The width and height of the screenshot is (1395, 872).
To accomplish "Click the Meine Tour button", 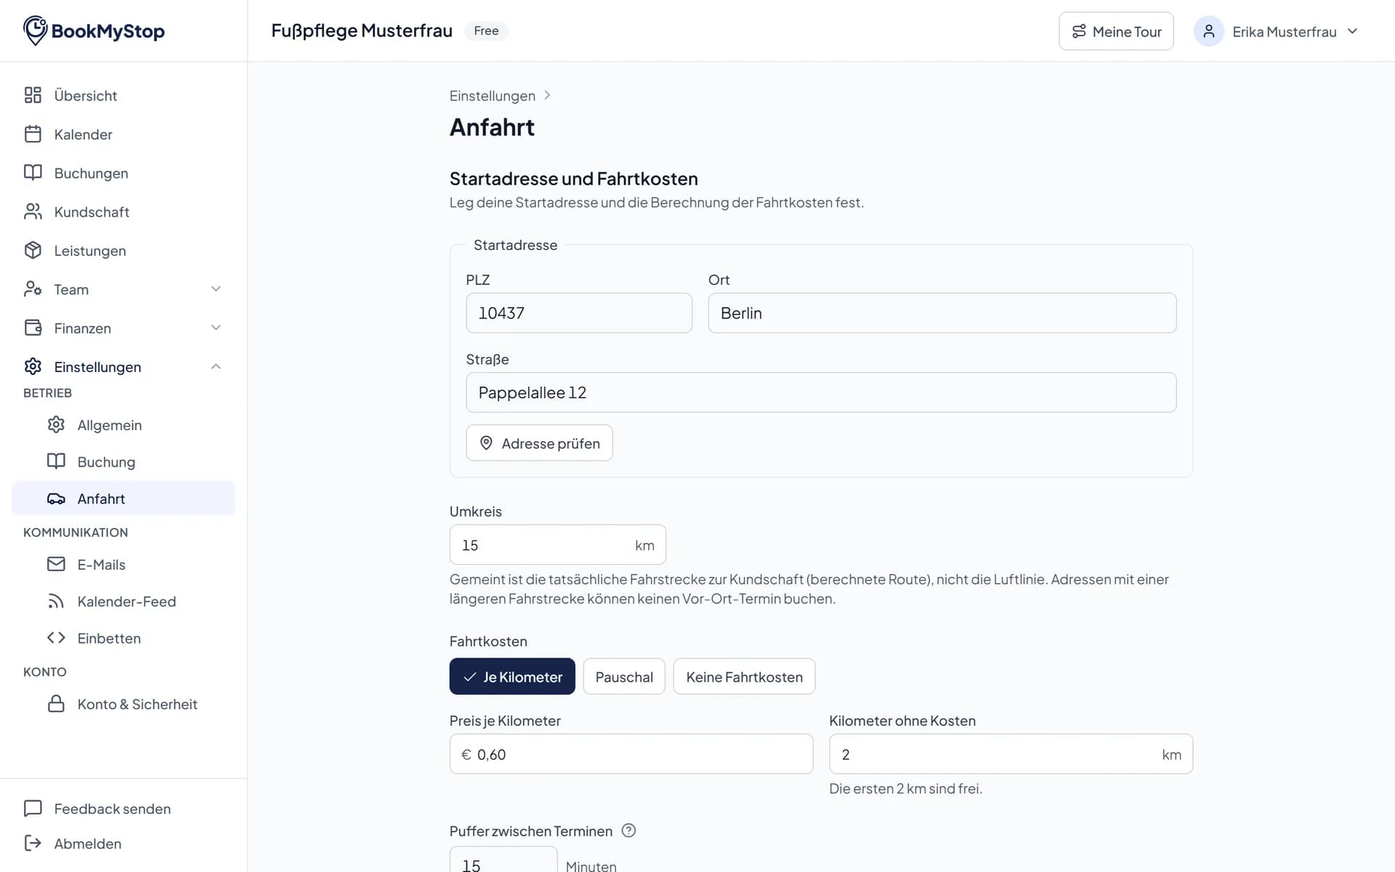I will pyautogui.click(x=1116, y=31).
